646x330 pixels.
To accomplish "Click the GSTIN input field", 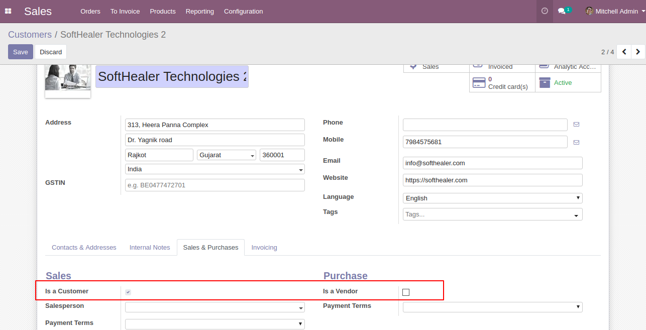I will pyautogui.click(x=215, y=185).
